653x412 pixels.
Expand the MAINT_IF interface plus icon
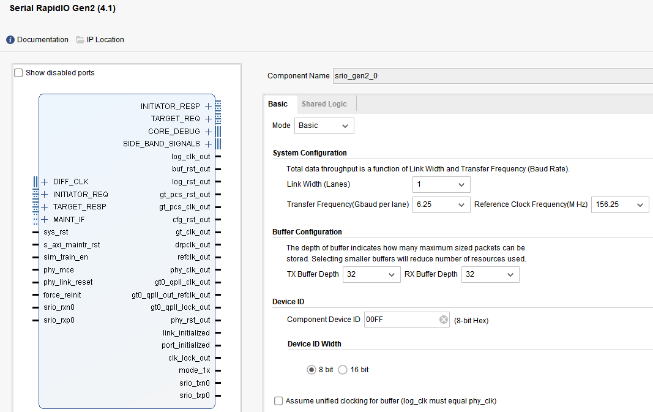(x=45, y=220)
